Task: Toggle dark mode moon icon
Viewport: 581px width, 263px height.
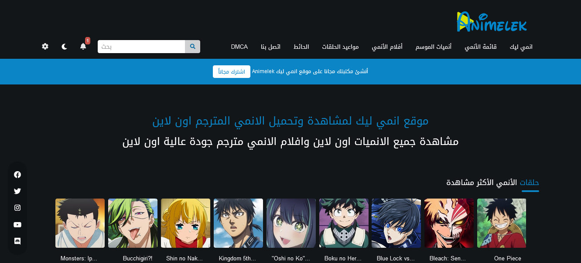Action: pos(64,46)
